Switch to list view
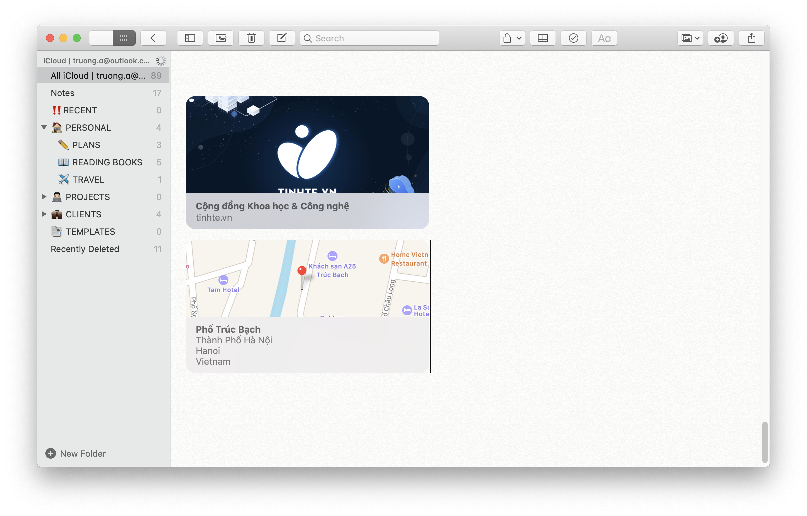The width and height of the screenshot is (807, 516). [101, 38]
